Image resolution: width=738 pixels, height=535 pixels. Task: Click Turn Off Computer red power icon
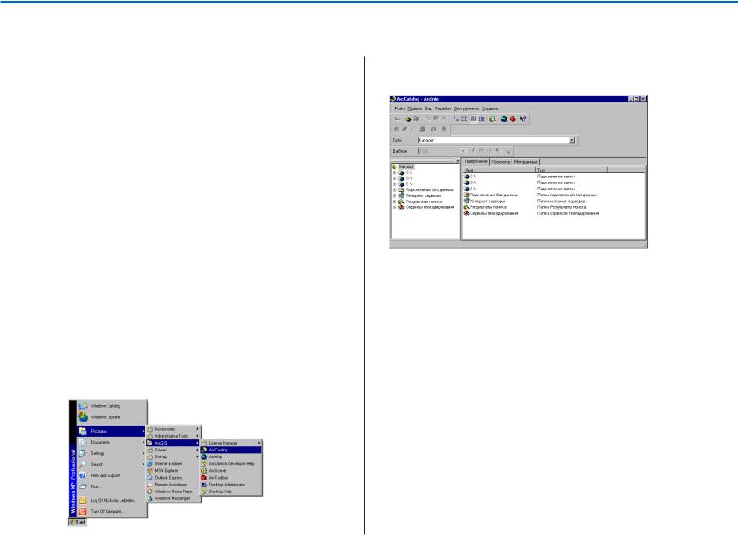pyautogui.click(x=83, y=511)
